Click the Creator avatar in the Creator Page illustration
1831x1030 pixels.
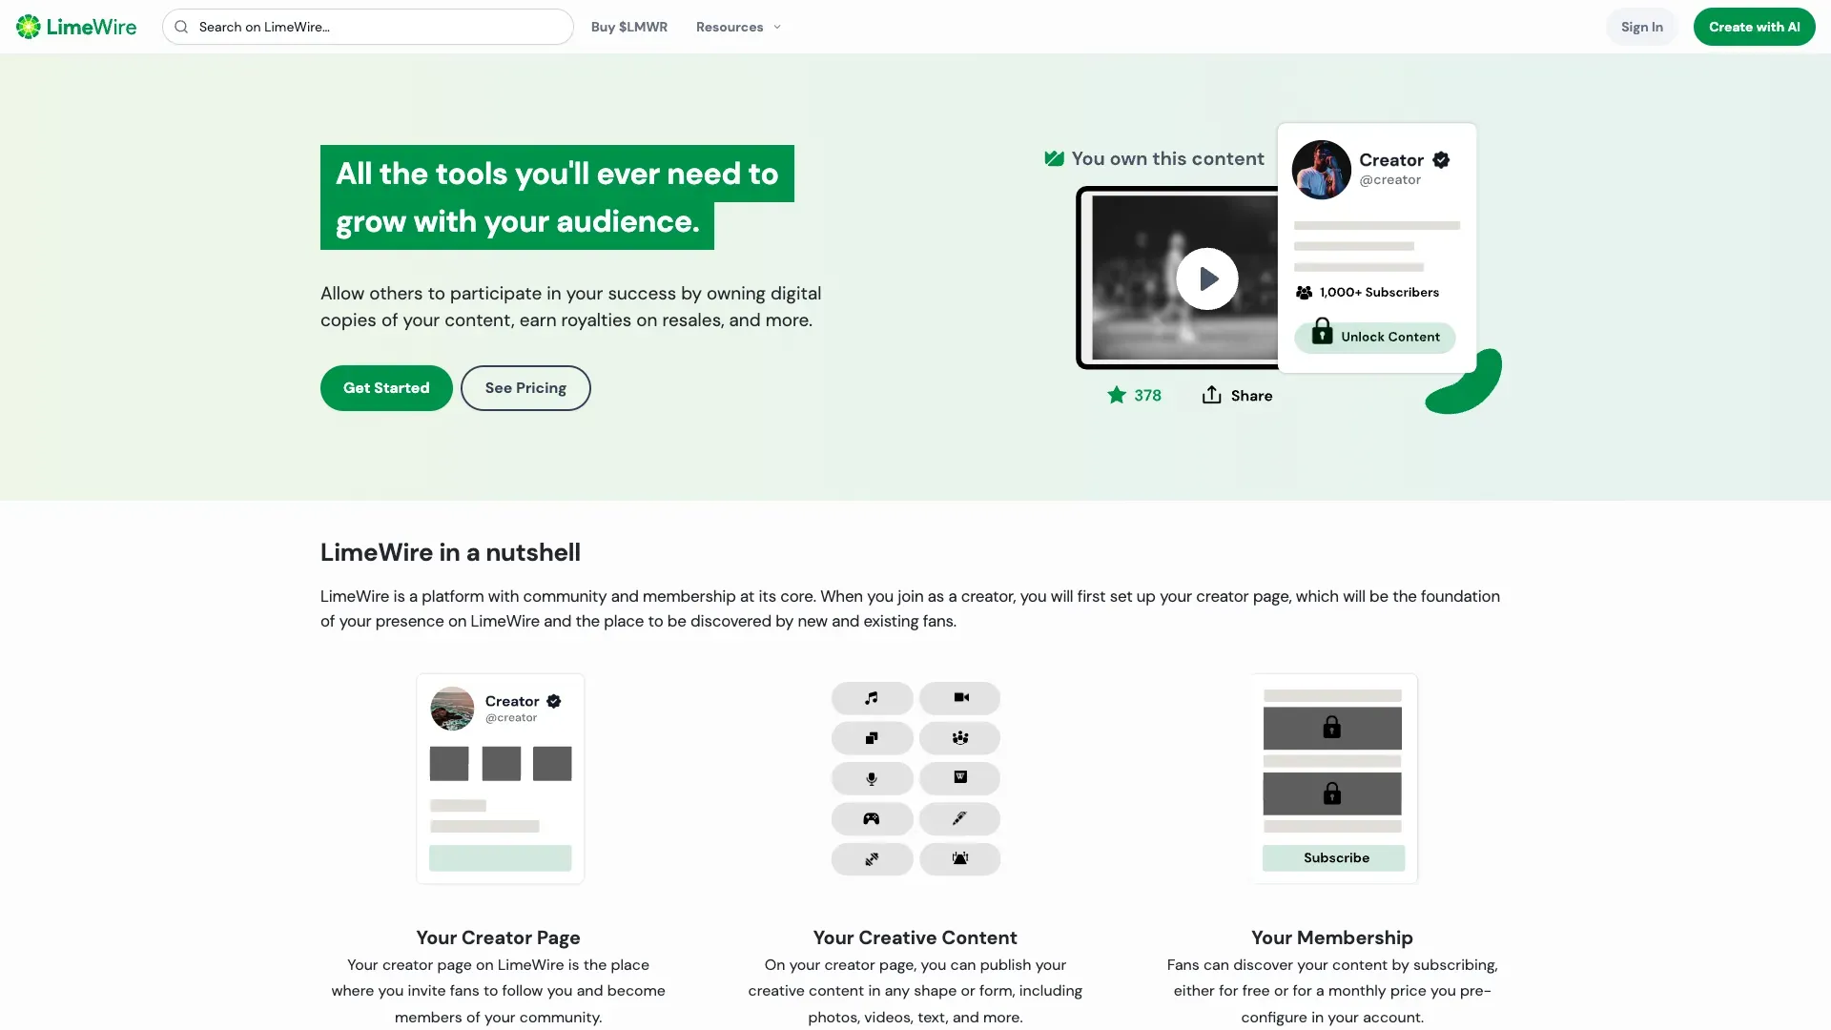452,709
